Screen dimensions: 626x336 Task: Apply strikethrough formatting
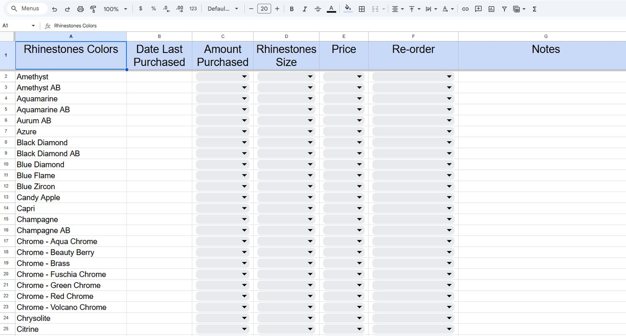(x=318, y=8)
